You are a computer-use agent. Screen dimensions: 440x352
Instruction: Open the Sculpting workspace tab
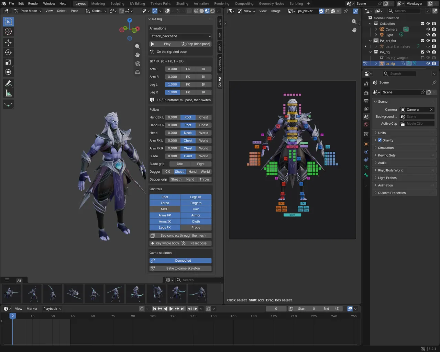[x=117, y=4]
